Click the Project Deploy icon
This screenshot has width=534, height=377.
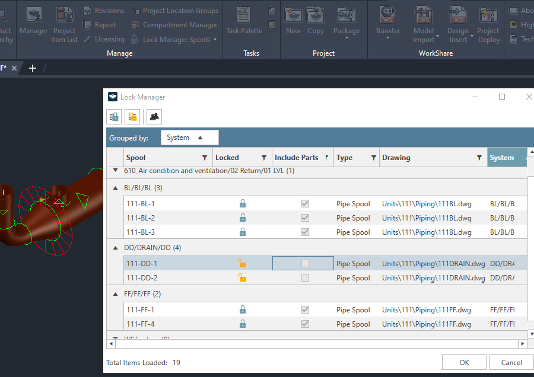click(x=489, y=15)
